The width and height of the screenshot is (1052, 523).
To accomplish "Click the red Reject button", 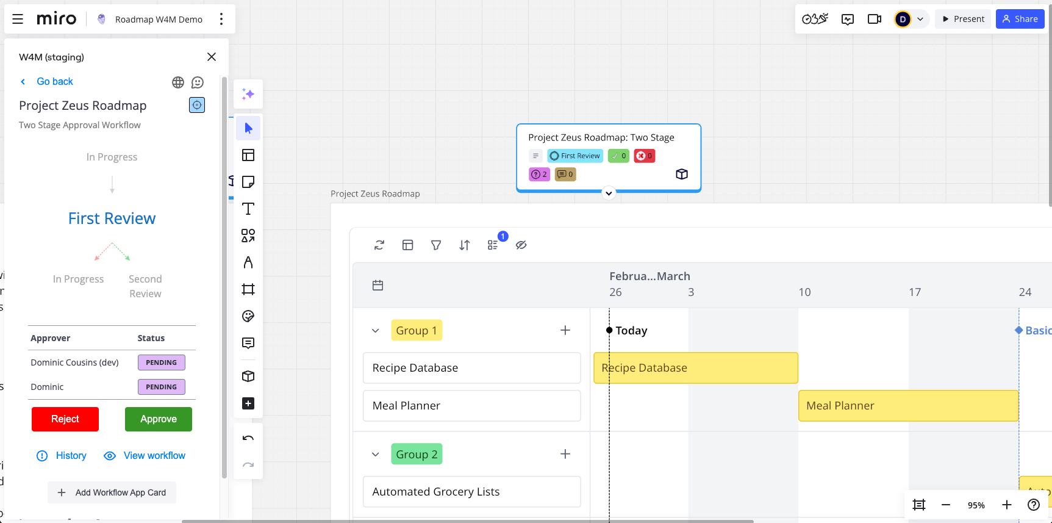I will click(65, 419).
